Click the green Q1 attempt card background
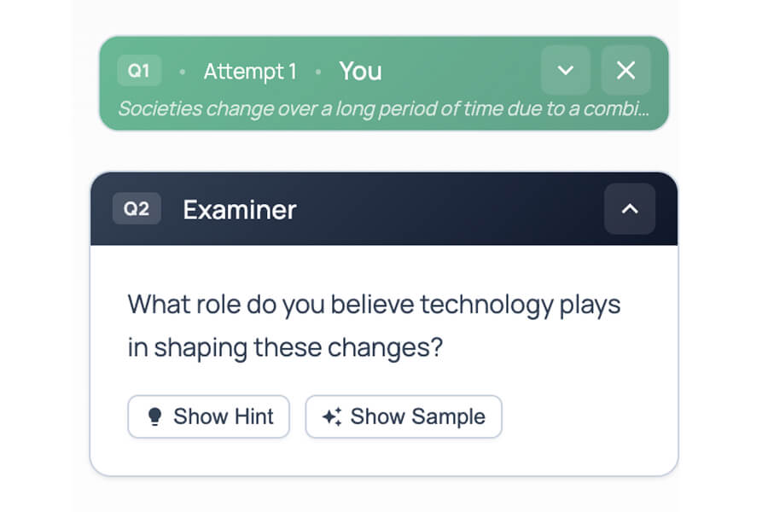768x512 pixels. 461,73
